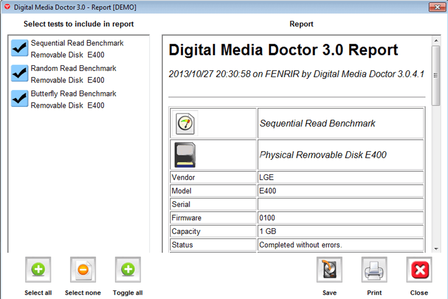Screen dimensions: 448x299
Task: Close the window with the title bar X
Action: coord(437,7)
